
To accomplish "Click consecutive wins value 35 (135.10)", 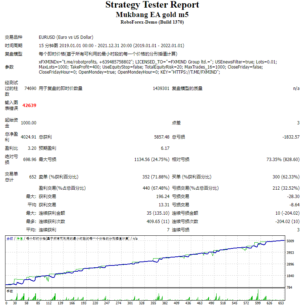I will click(x=158, y=213).
